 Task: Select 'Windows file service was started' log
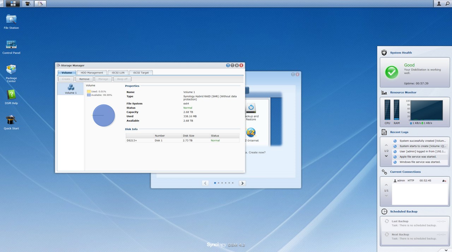420,162
